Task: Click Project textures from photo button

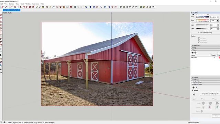Action: (x=210, y=94)
